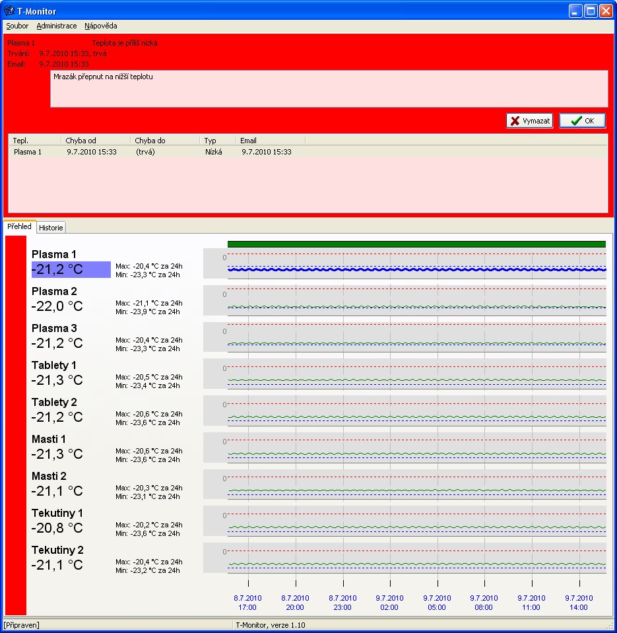Click the Vymazat button

(x=529, y=121)
